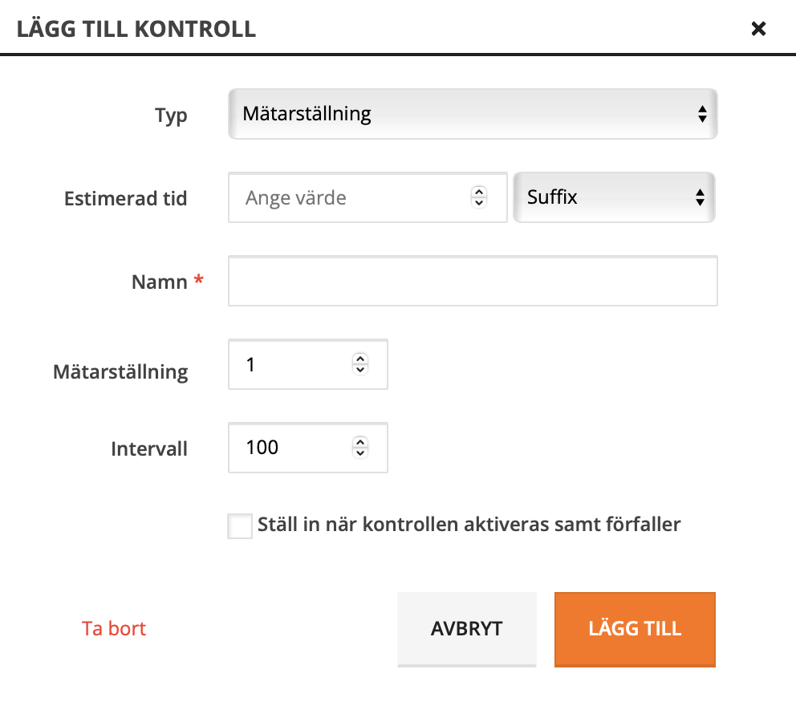Screen dimensions: 796x714
Task: Increase the Estimerad tid value by one step
Action: coord(479,193)
